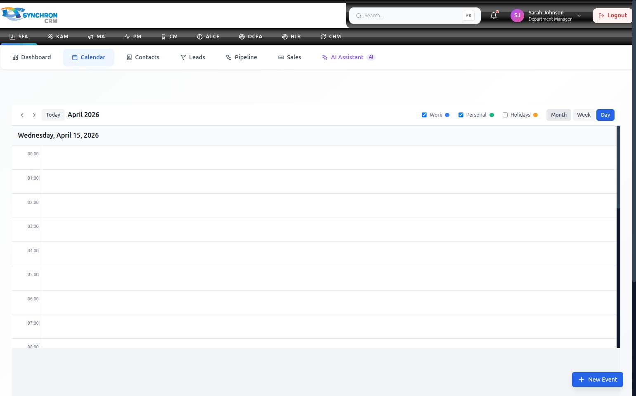Select the Day view button
This screenshot has height=396, width=636.
pyautogui.click(x=605, y=115)
